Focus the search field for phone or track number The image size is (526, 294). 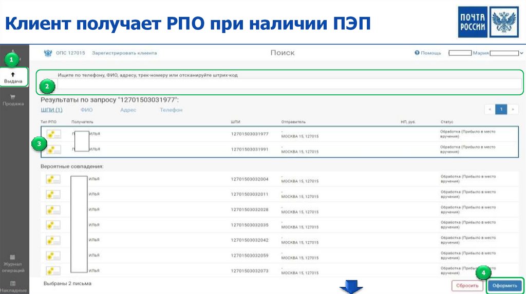click(x=289, y=85)
